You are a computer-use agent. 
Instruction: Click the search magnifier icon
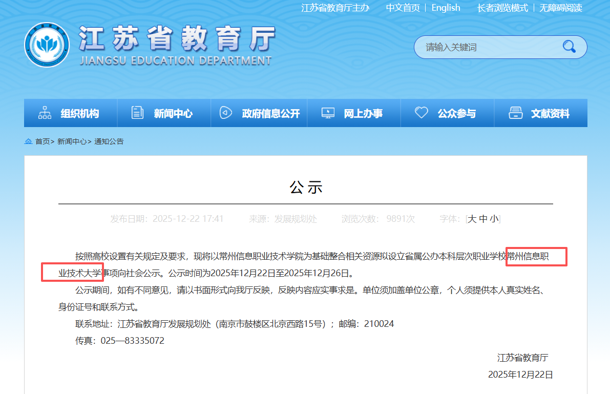[x=569, y=47]
